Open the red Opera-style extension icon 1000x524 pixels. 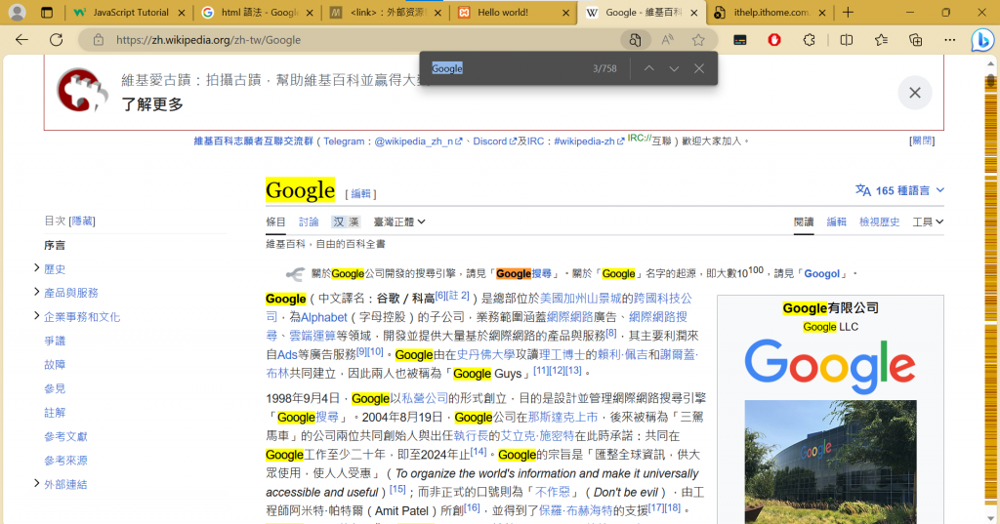(x=774, y=40)
